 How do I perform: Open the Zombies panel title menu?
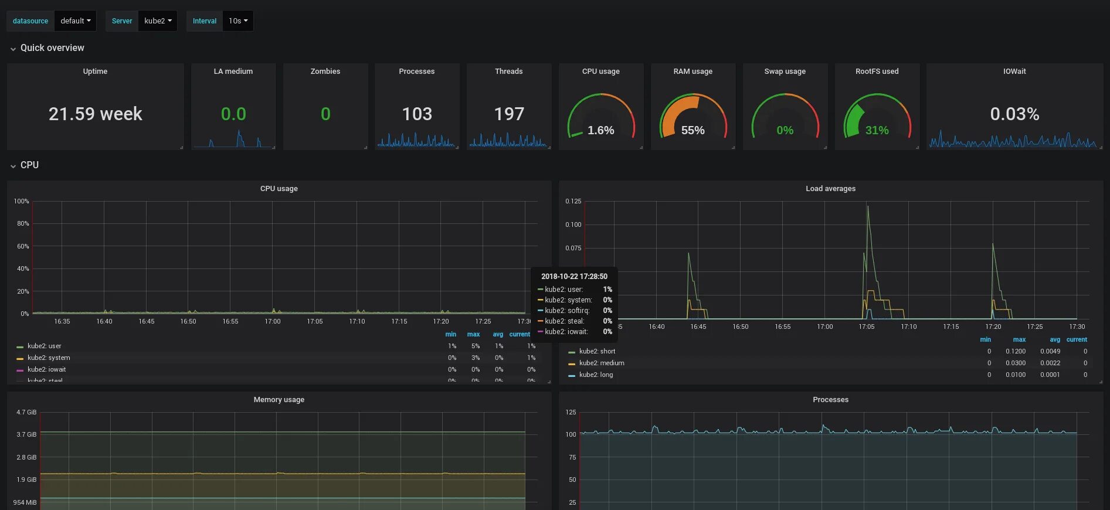[325, 72]
